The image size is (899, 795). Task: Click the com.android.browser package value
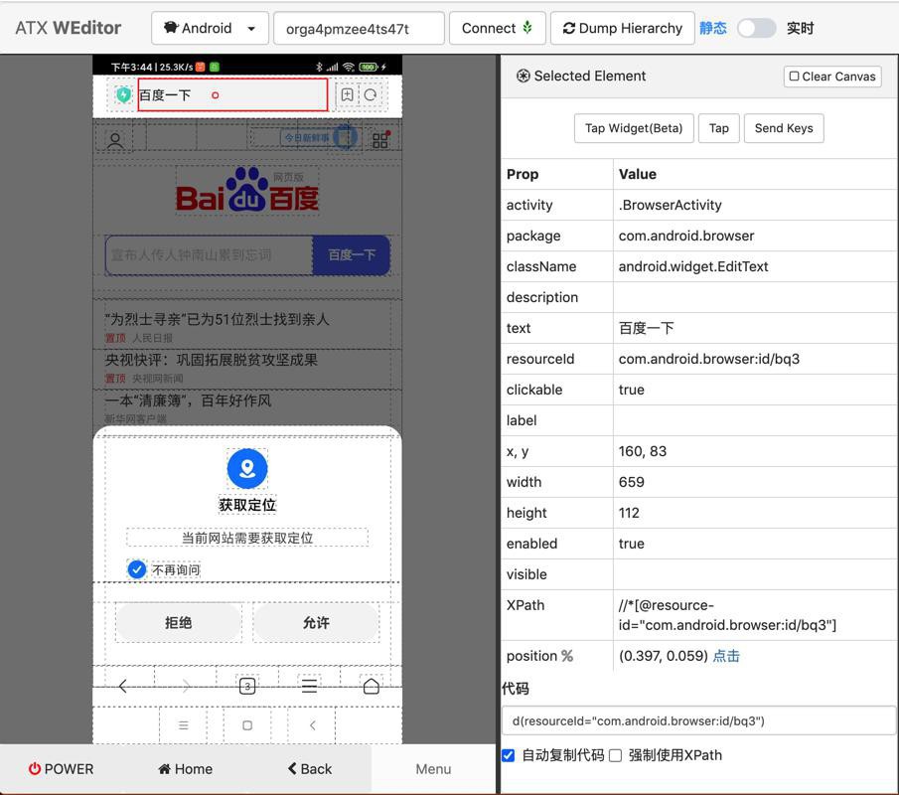686,236
